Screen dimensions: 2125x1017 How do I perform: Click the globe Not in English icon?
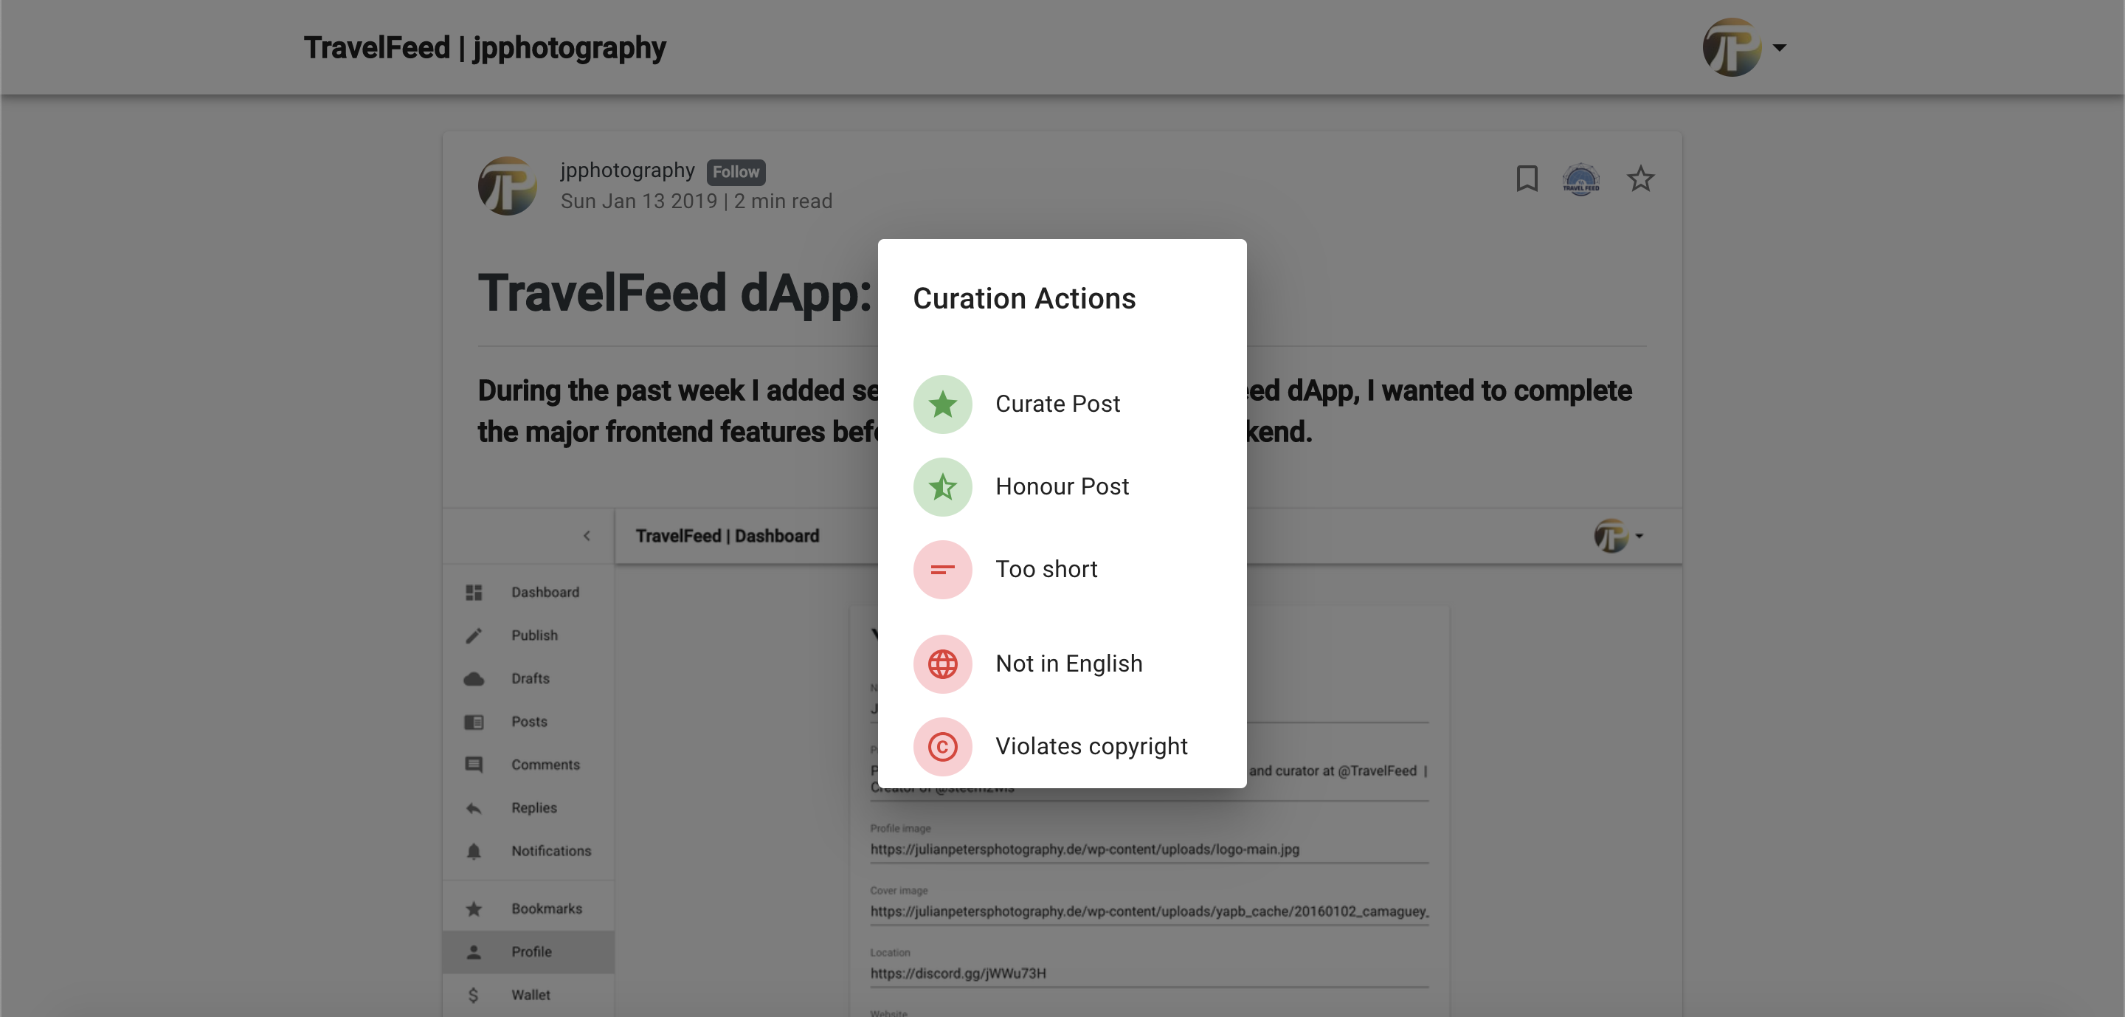click(942, 664)
